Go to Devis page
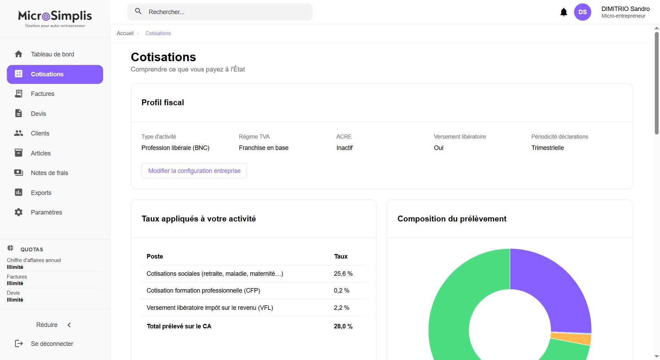 tap(55, 113)
